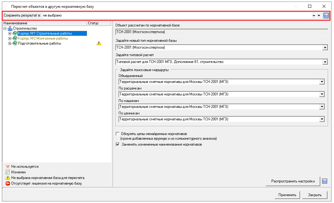This screenshot has height=203, width=334.
Task: Collapse the Строительство root tree node
Action: (x=5, y=29)
